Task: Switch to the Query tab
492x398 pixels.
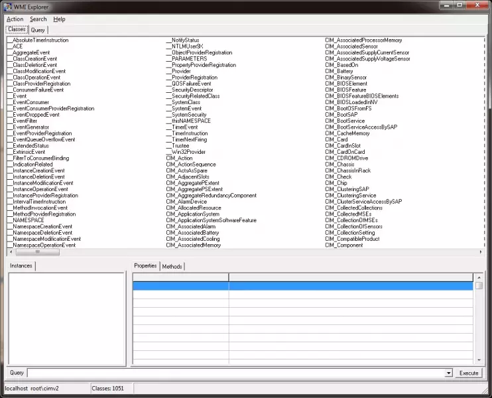Action: click(x=38, y=30)
